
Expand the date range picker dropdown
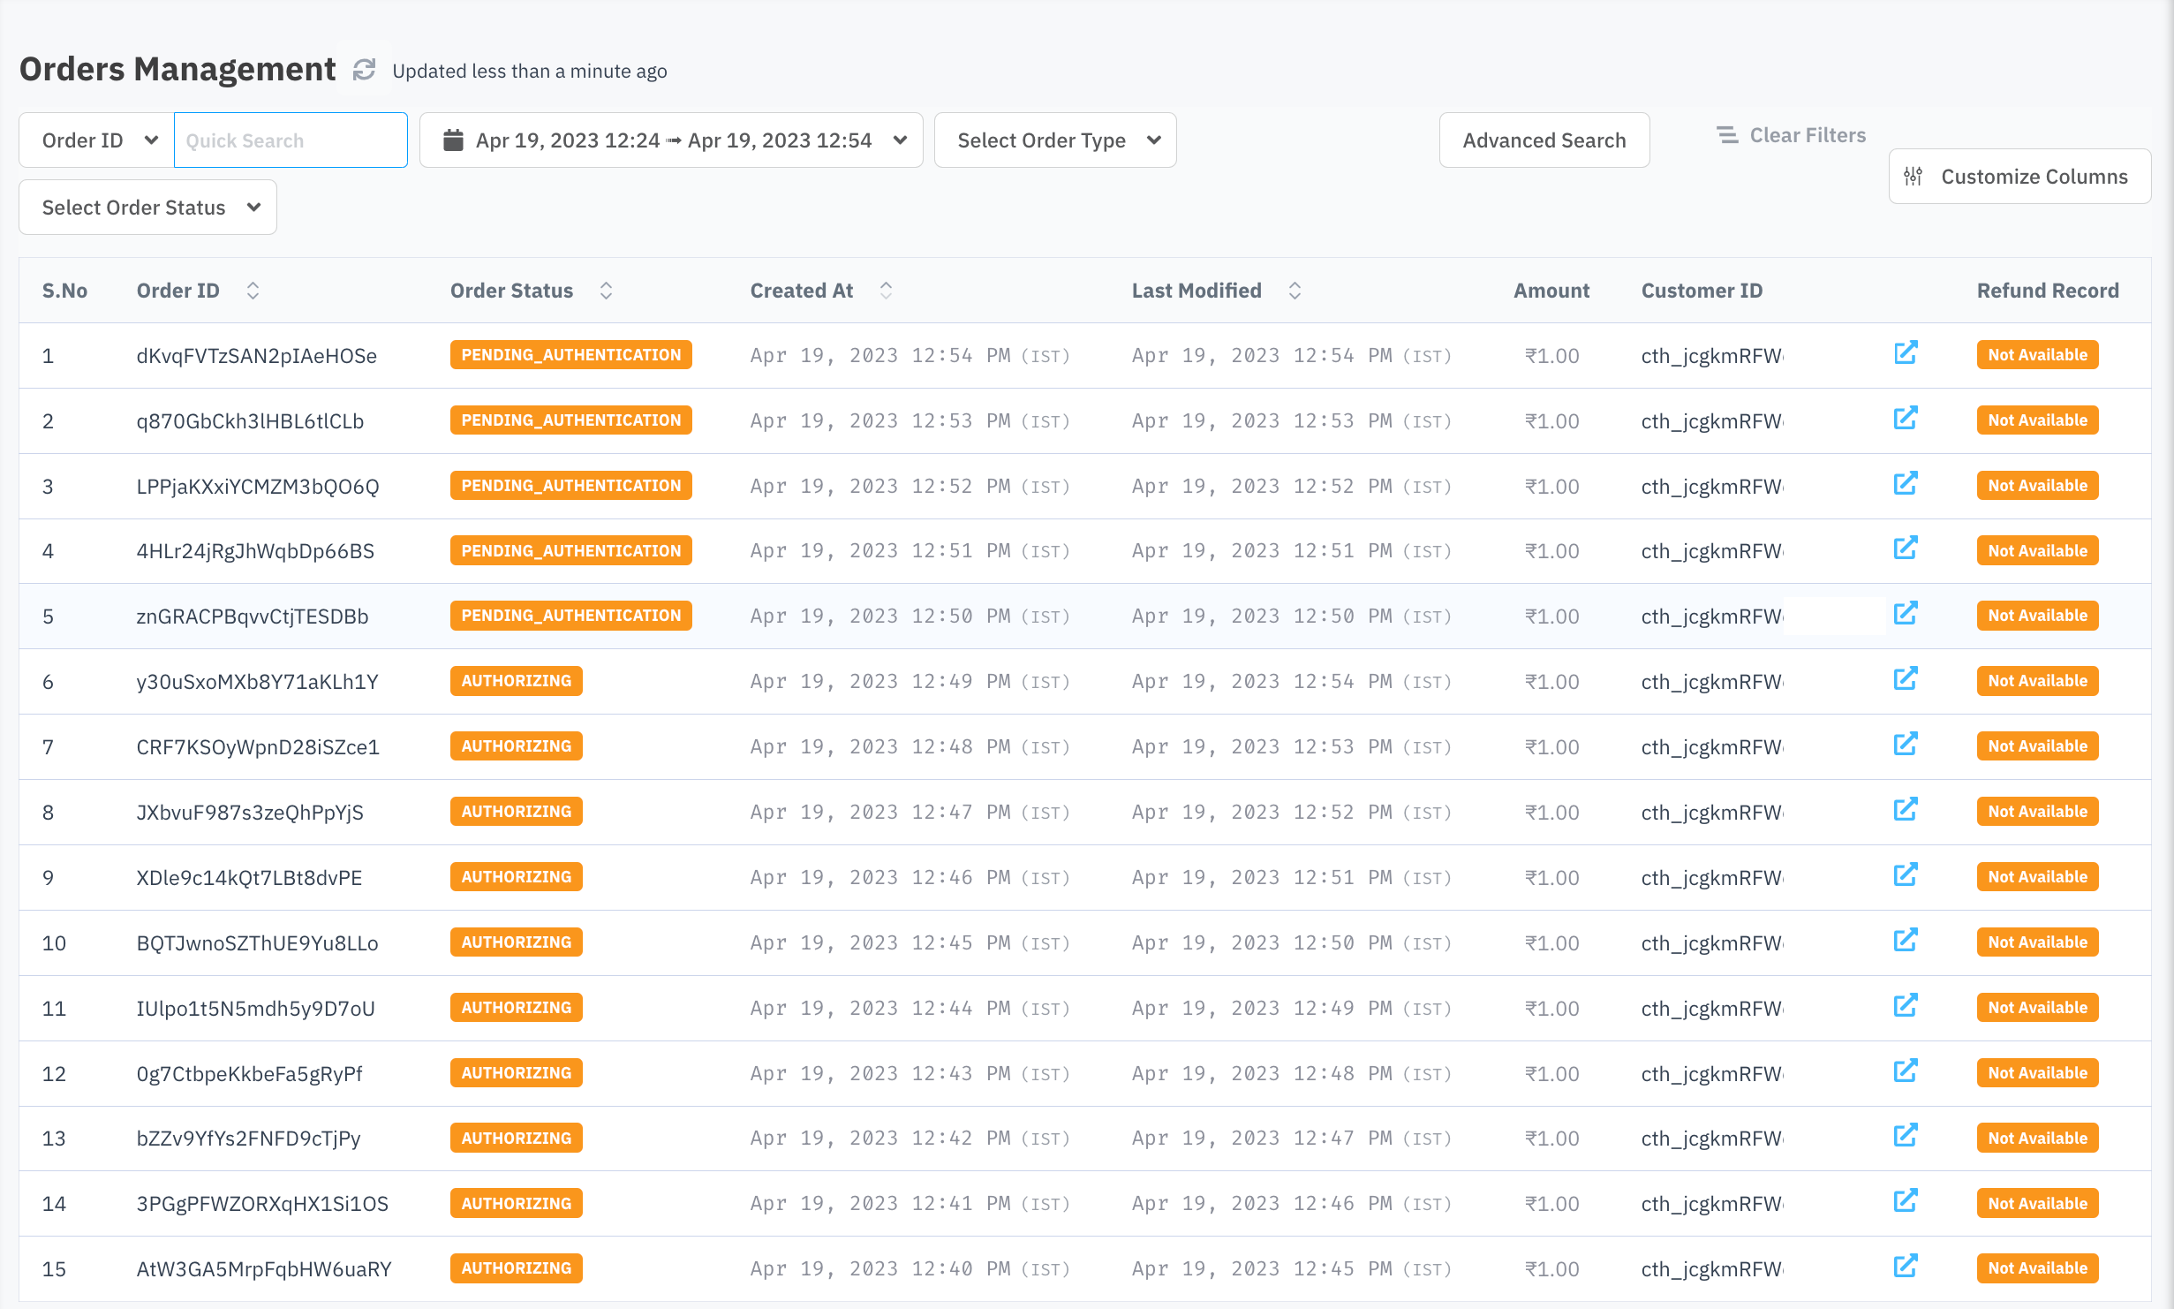click(900, 140)
